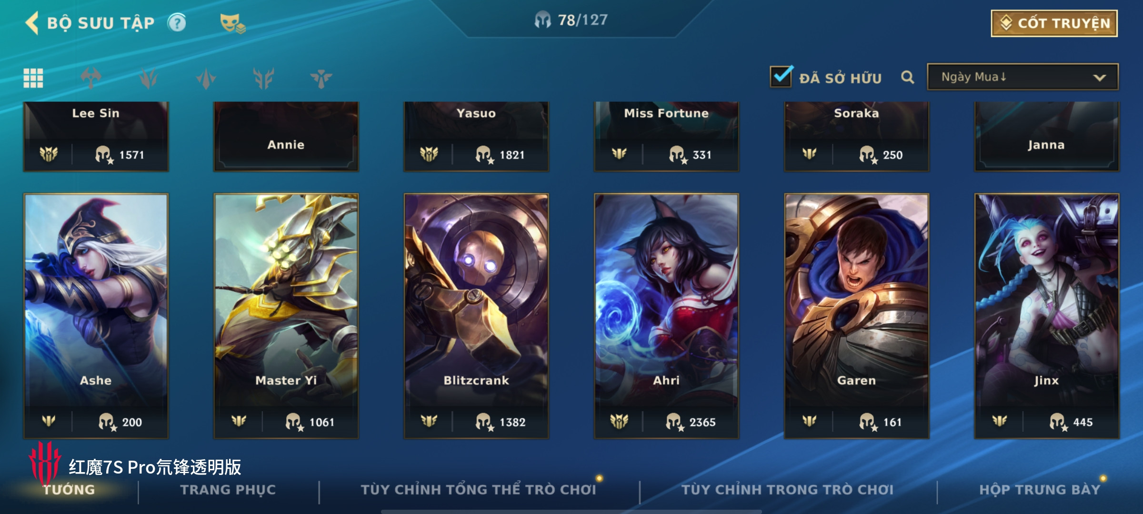
Task: Switch to the Trang Phục tab
Action: pos(228,490)
